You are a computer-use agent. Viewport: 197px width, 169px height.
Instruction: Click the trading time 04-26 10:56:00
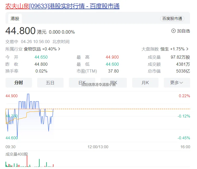(35, 42)
